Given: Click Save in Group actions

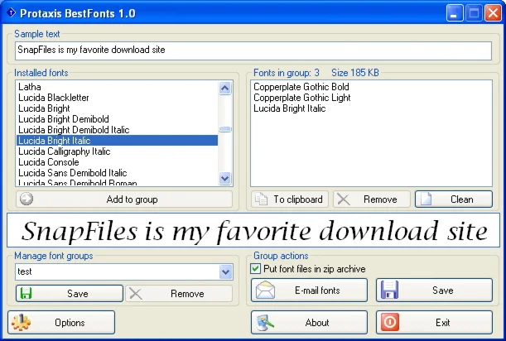Looking at the screenshot, I should coord(434,290).
